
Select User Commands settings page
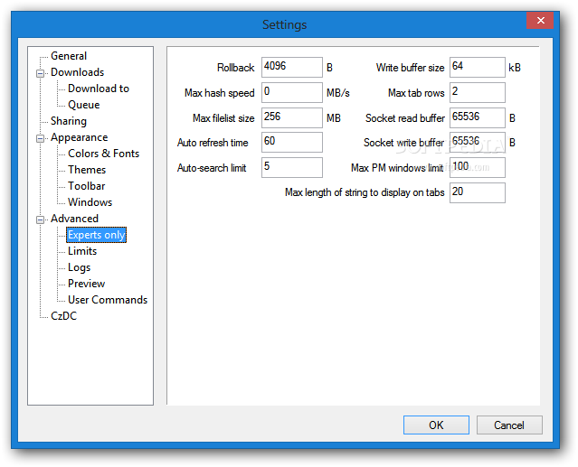point(108,300)
